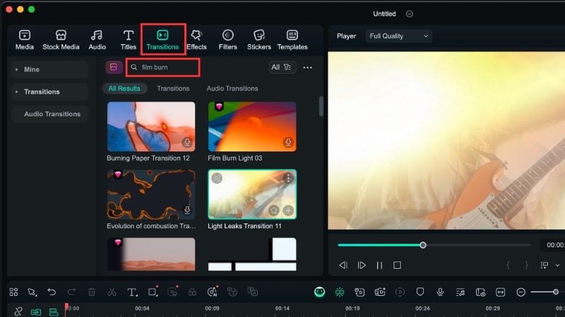Screen dimensions: 565x317
Task: Click the green robot AI assistant icon
Action: click(320, 292)
